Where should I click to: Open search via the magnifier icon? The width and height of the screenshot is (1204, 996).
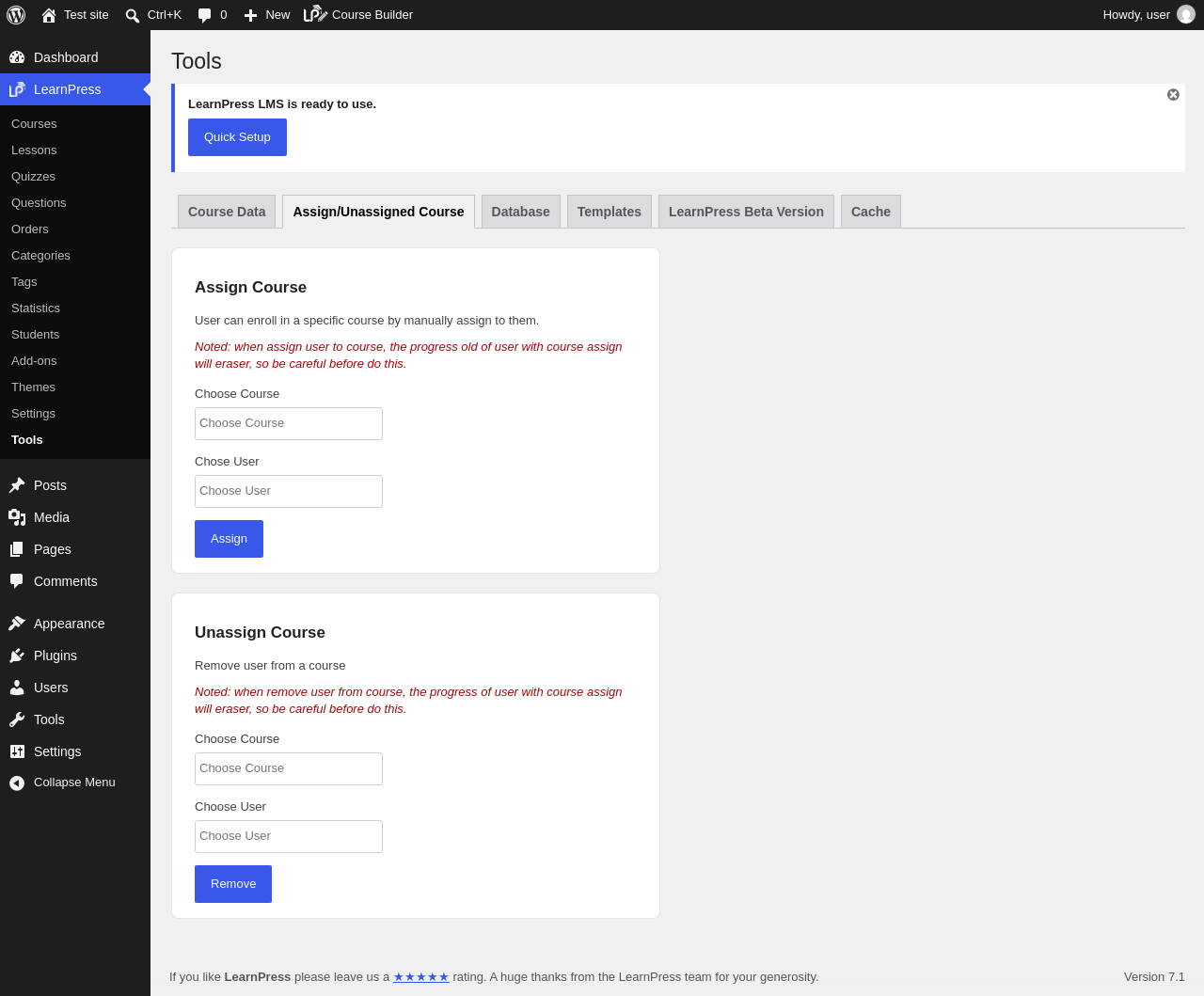tap(133, 15)
